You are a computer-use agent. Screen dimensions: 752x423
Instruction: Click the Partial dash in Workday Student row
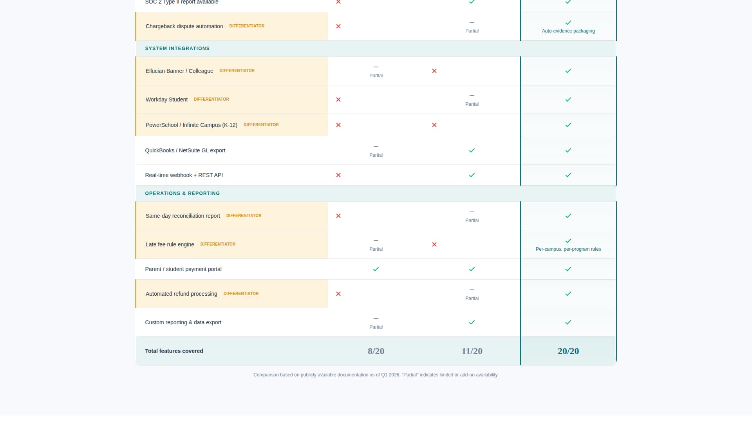tap(472, 96)
